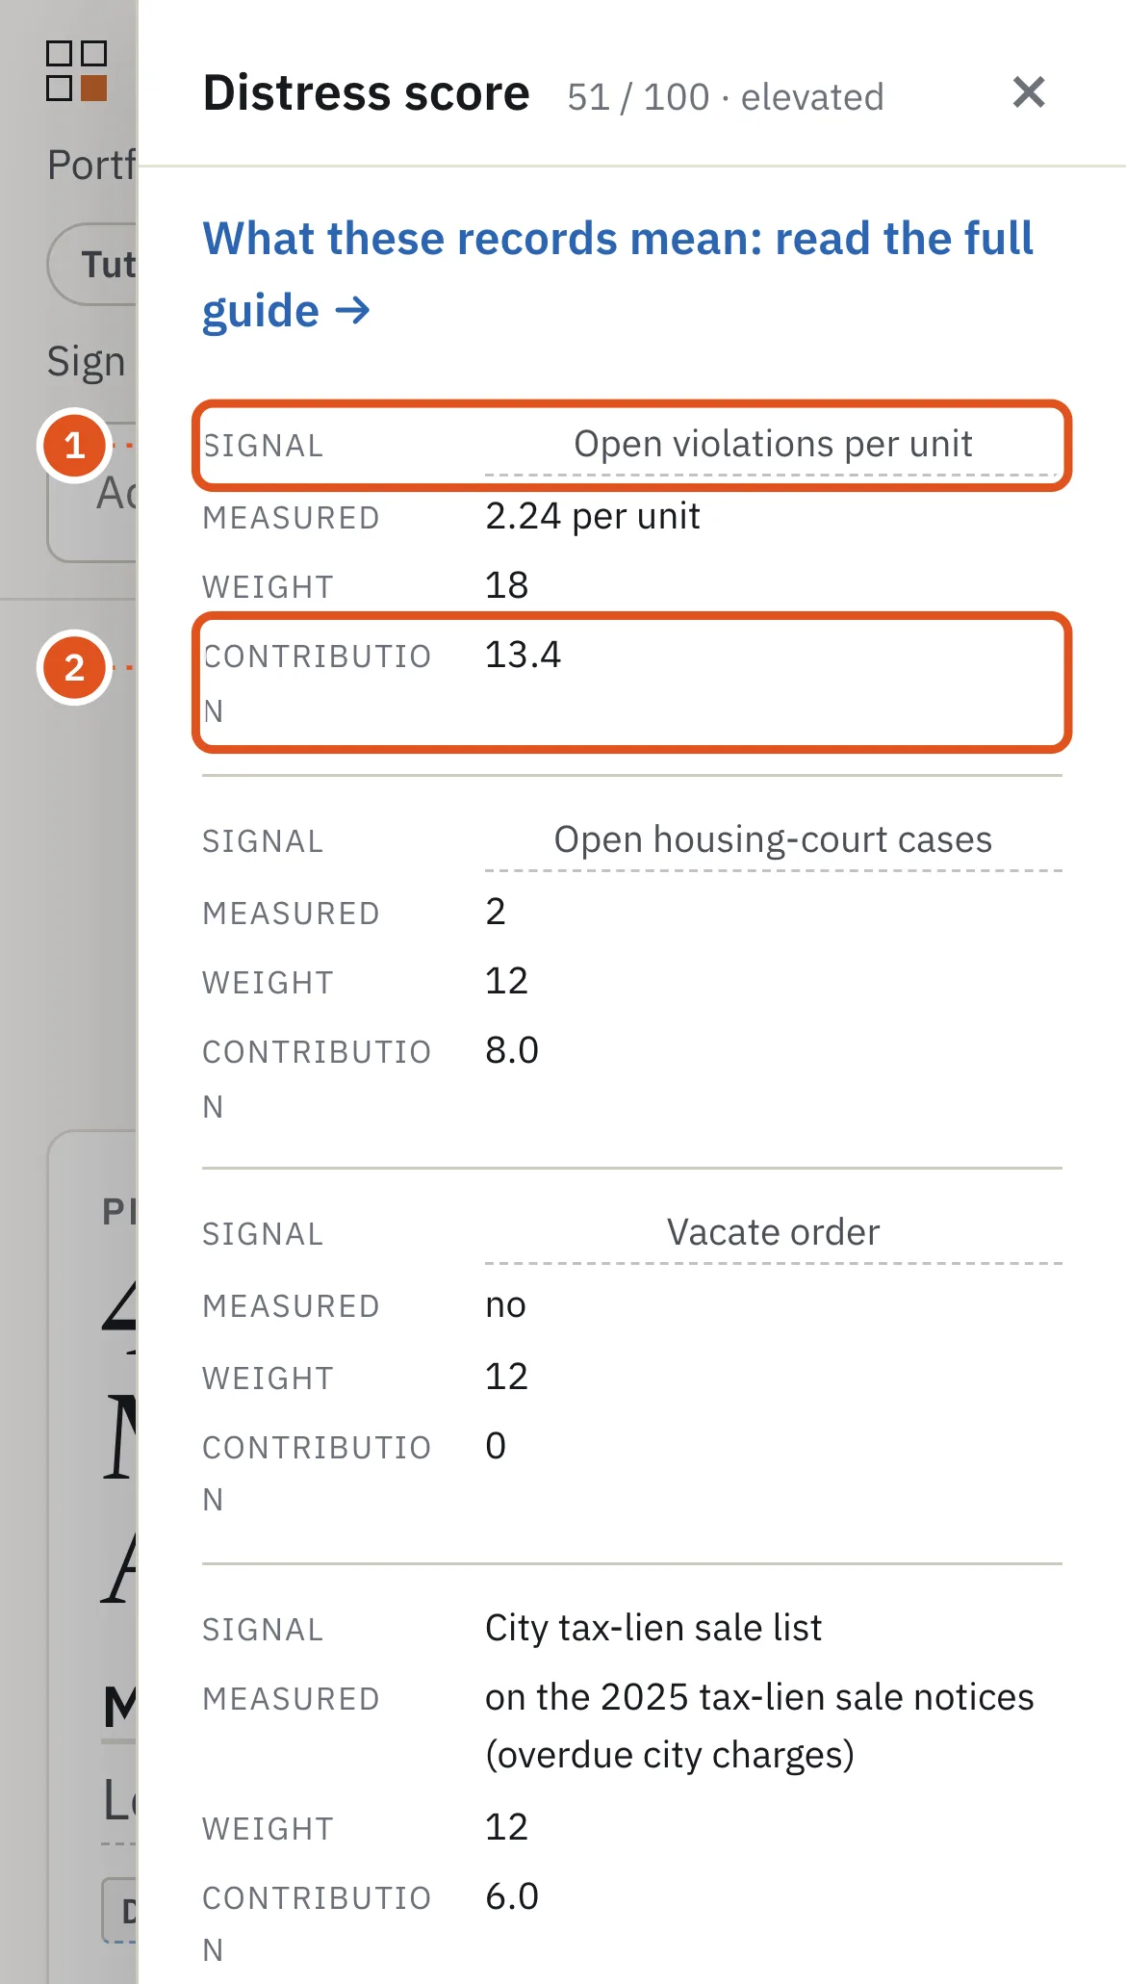Click the '2.24 per unit' measured value
This screenshot has width=1126, height=1984.
[x=592, y=516]
